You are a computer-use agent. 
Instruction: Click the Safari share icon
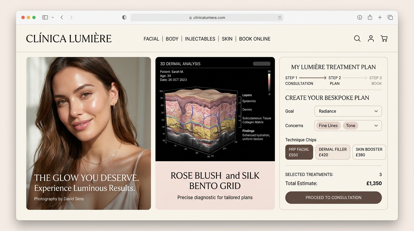click(x=370, y=17)
